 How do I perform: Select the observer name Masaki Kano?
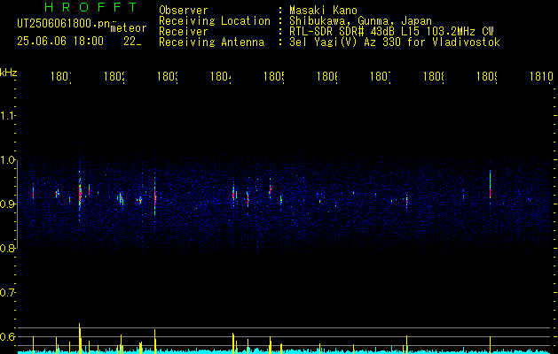tap(323, 10)
